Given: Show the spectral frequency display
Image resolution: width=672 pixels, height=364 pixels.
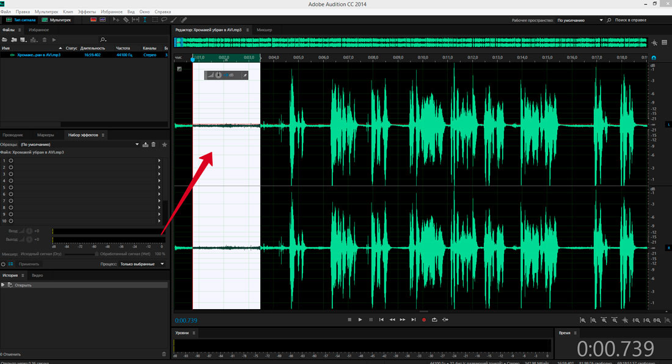Looking at the screenshot, I should click(93, 20).
